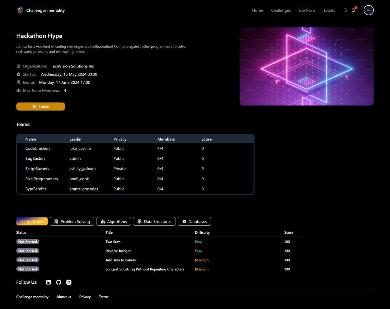Screen dimensions: 390x309
Task: Click leader ashley_jackson
Action: pos(82,168)
